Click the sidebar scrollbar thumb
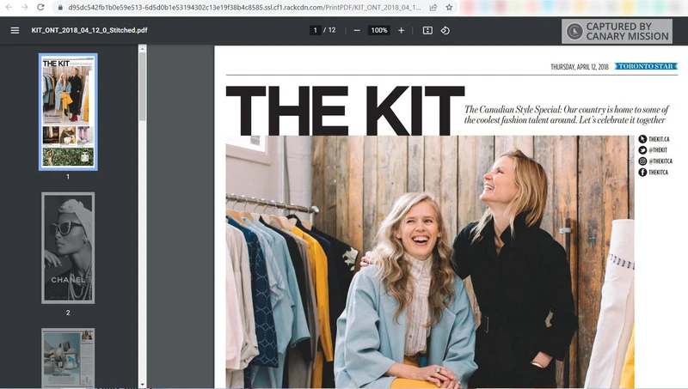 142,86
